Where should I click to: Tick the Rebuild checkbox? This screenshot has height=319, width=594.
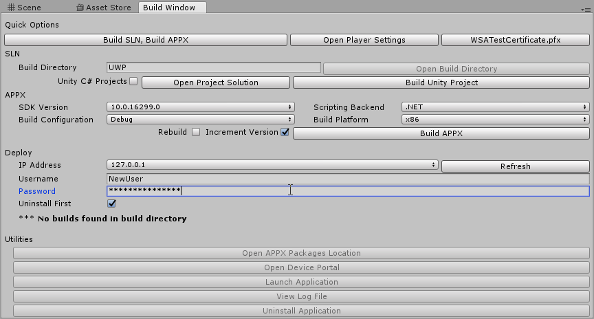tap(196, 132)
